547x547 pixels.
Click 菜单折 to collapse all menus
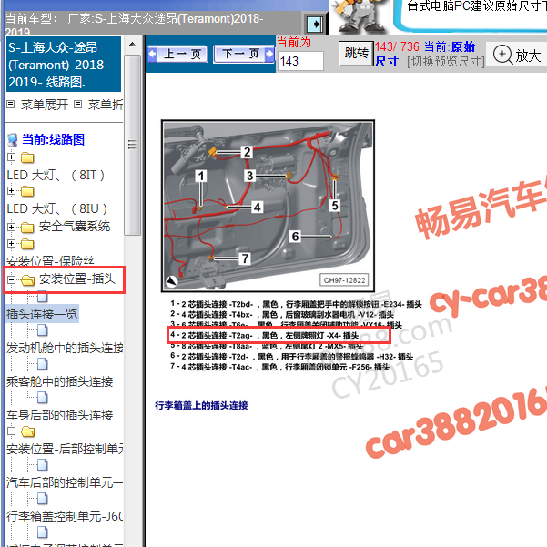click(106, 105)
